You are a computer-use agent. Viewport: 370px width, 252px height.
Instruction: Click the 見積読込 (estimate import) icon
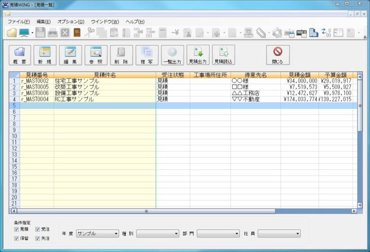224,55
